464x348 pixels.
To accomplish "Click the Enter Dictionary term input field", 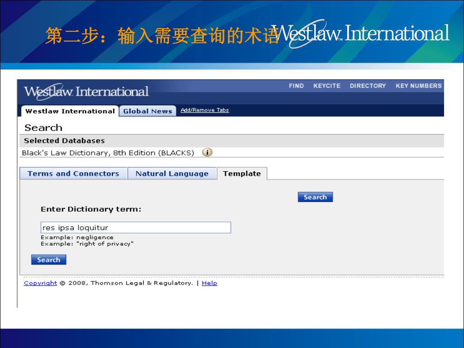I will coord(135,227).
